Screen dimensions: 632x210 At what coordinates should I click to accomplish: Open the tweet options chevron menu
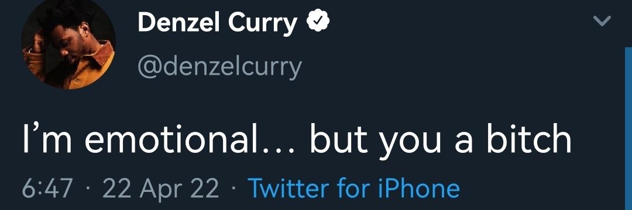pyautogui.click(x=603, y=21)
